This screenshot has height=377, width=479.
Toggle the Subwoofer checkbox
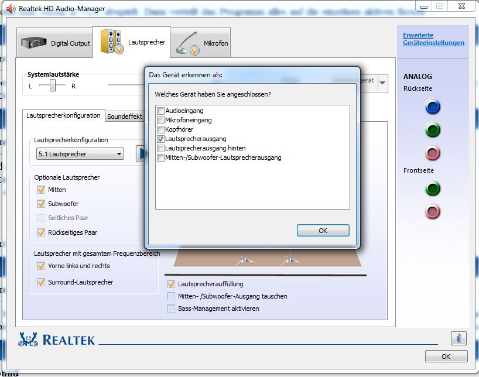click(x=41, y=204)
